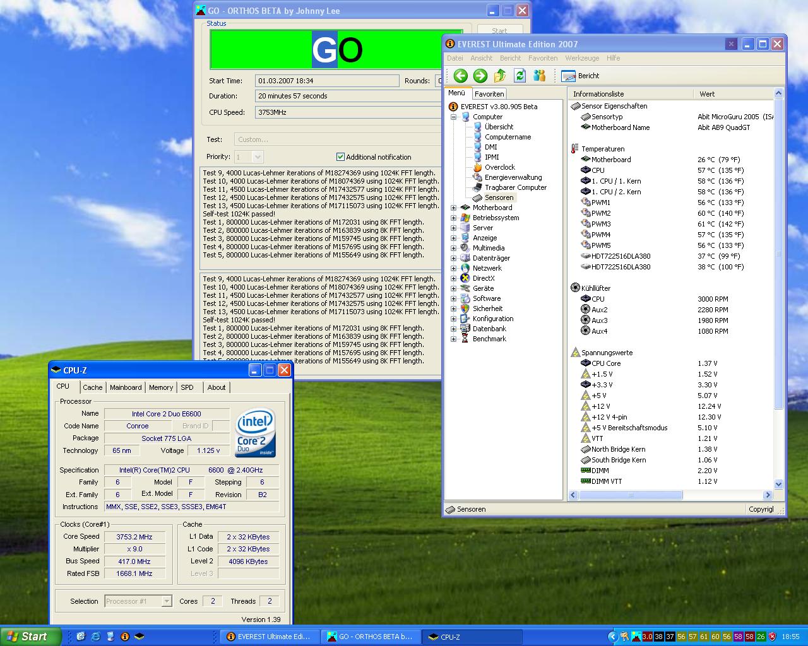This screenshot has height=646, width=808.
Task: Click the green Forward arrow in EVEREST toolbar
Action: [480, 76]
